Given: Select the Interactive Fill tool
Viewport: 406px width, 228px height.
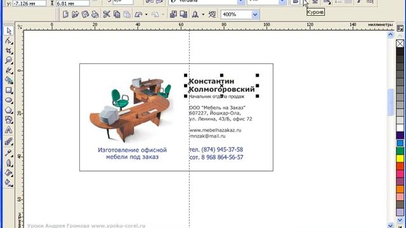Looking at the screenshot, I should click(8, 183).
